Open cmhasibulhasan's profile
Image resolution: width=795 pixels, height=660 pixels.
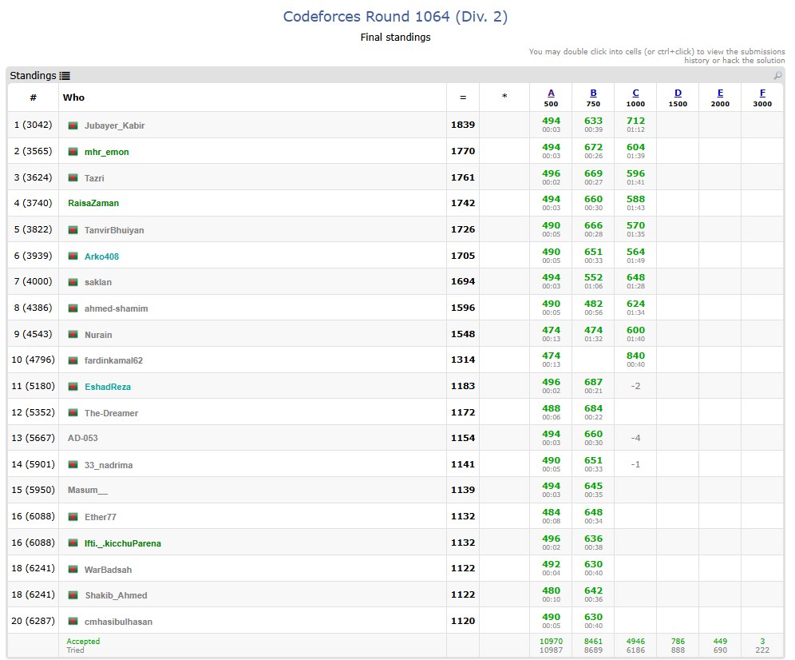pos(118,622)
